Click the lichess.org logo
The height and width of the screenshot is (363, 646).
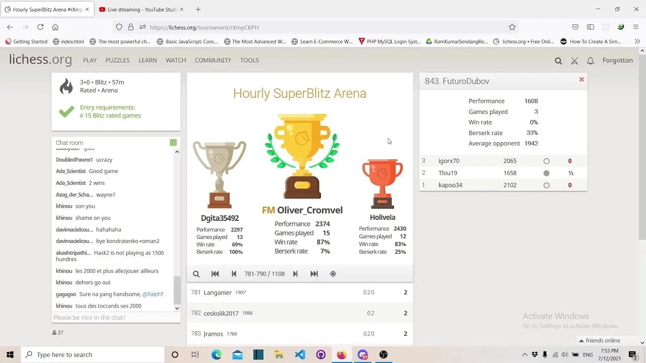tap(40, 59)
